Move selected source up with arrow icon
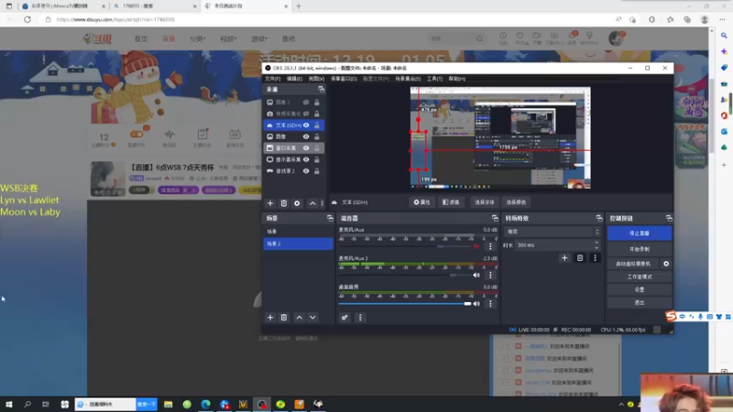Viewport: 733px width, 412px height. [312, 203]
